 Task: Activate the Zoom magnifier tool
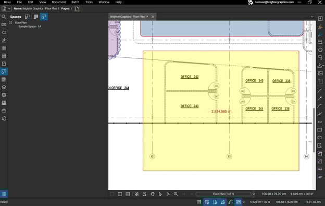tap(176, 194)
